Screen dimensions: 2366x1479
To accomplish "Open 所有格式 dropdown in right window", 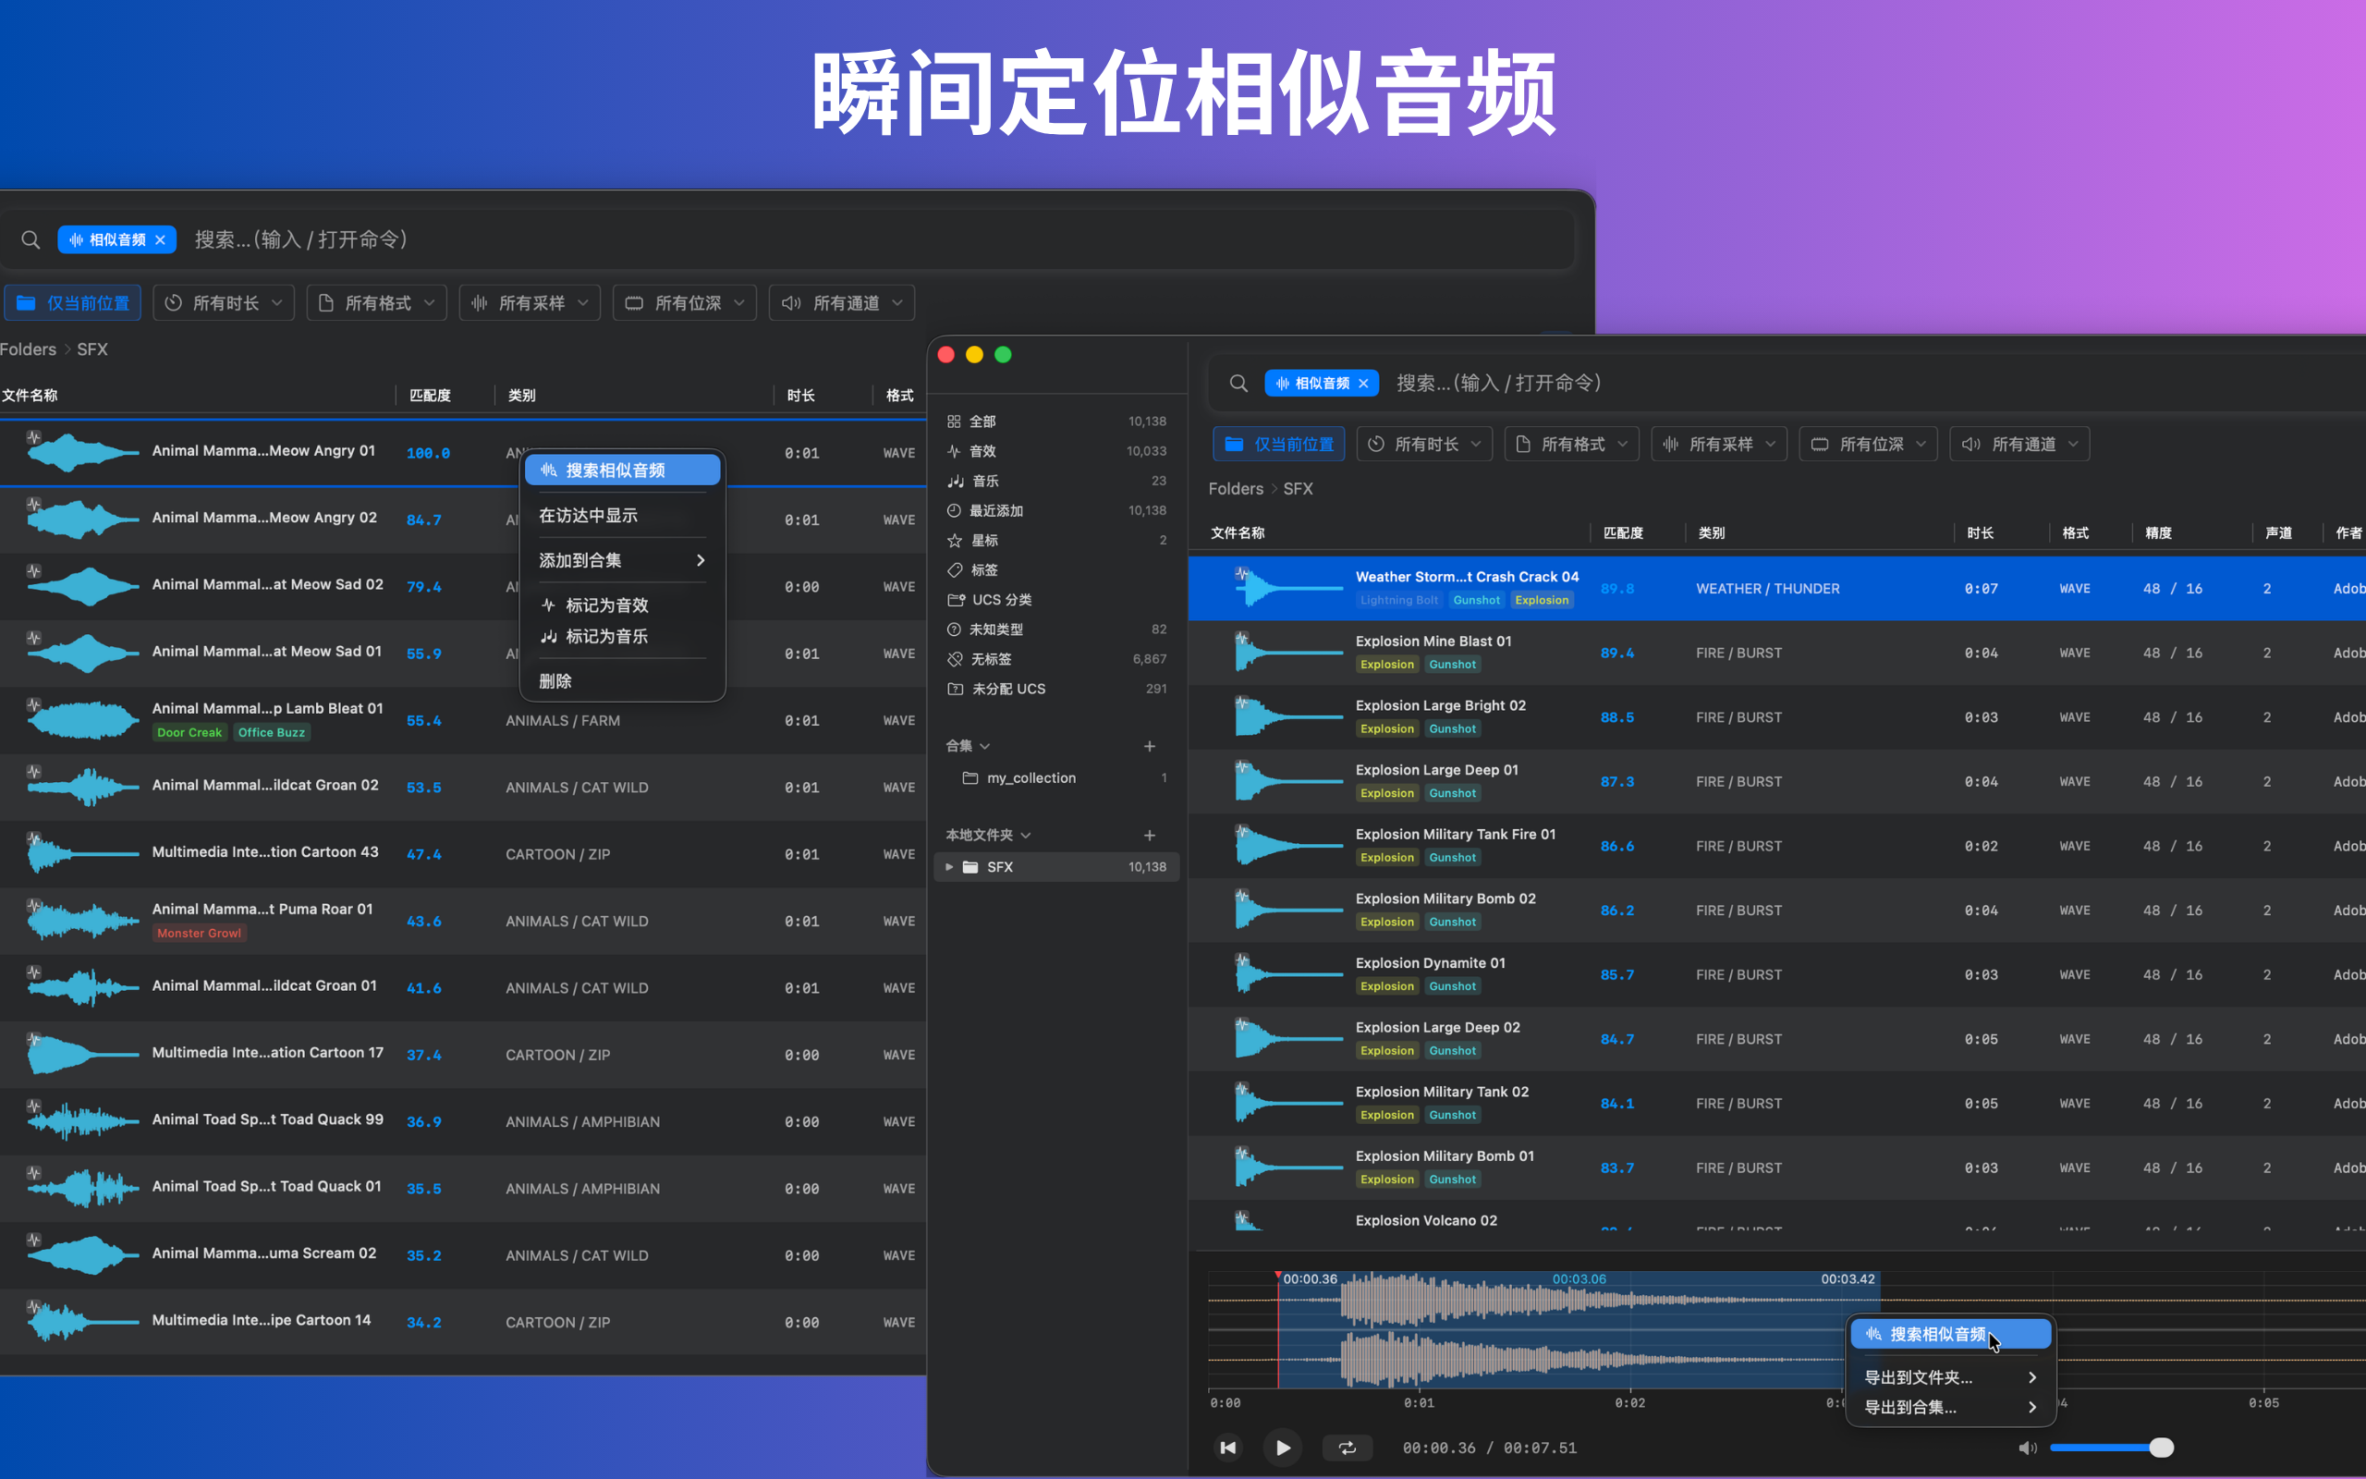I will tap(1571, 444).
